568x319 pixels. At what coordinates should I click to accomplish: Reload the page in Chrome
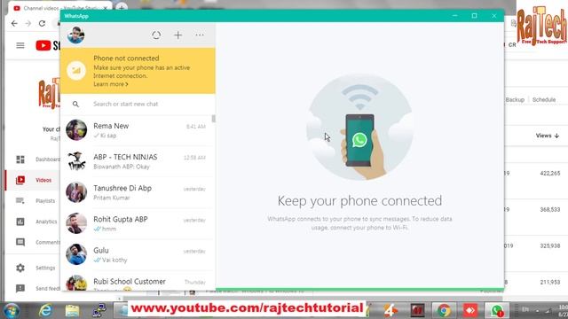click(42, 24)
